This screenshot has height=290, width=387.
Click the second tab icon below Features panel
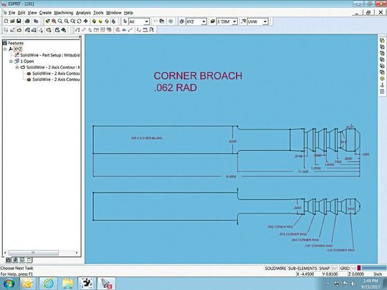(x=15, y=259)
